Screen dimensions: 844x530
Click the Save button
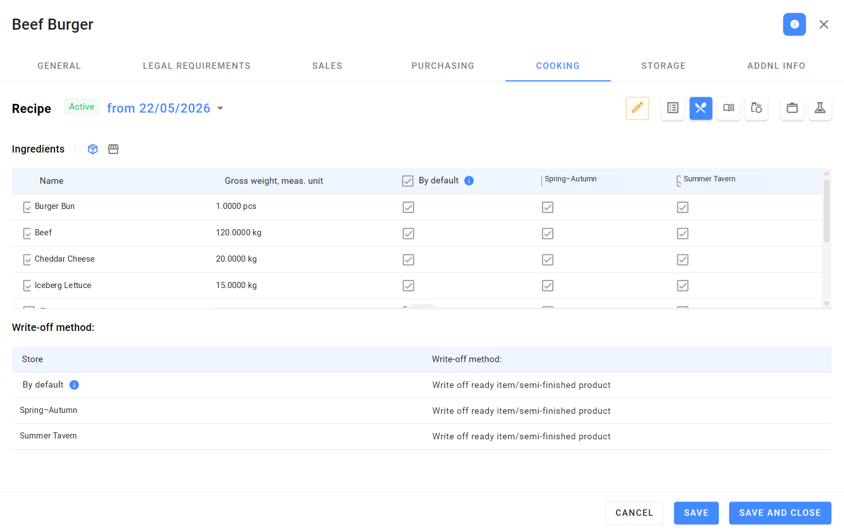tap(696, 513)
